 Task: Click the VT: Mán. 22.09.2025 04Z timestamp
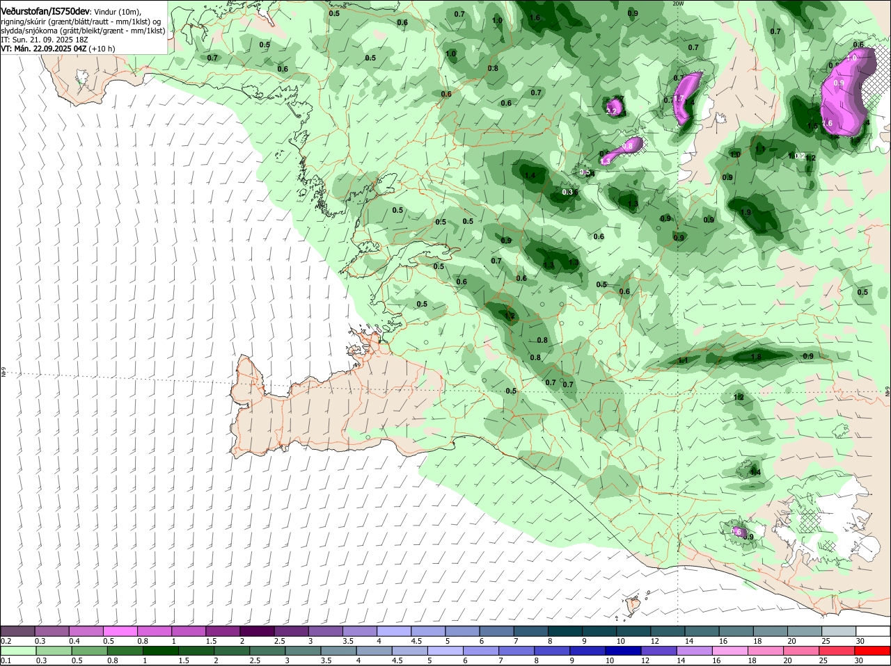click(x=44, y=49)
